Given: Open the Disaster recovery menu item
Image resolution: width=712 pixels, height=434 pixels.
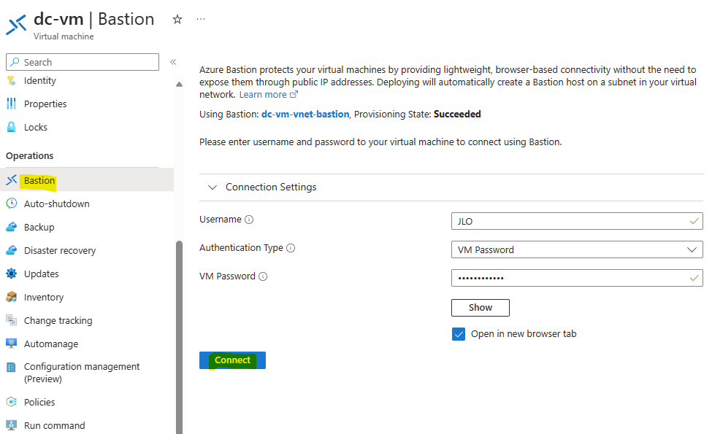Looking at the screenshot, I should [60, 250].
